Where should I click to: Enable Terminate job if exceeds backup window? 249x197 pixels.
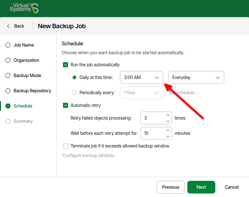[66, 146]
